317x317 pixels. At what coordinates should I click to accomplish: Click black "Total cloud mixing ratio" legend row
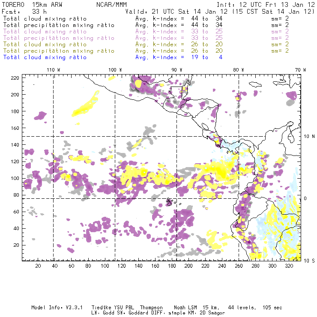click(x=45, y=18)
